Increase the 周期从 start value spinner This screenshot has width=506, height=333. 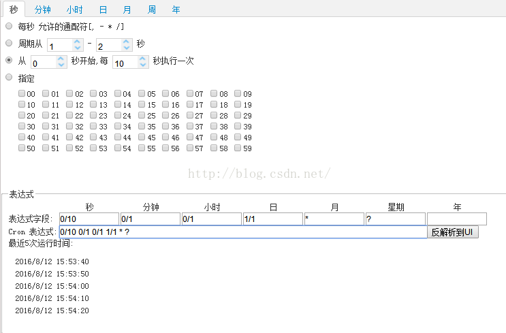[x=77, y=42]
